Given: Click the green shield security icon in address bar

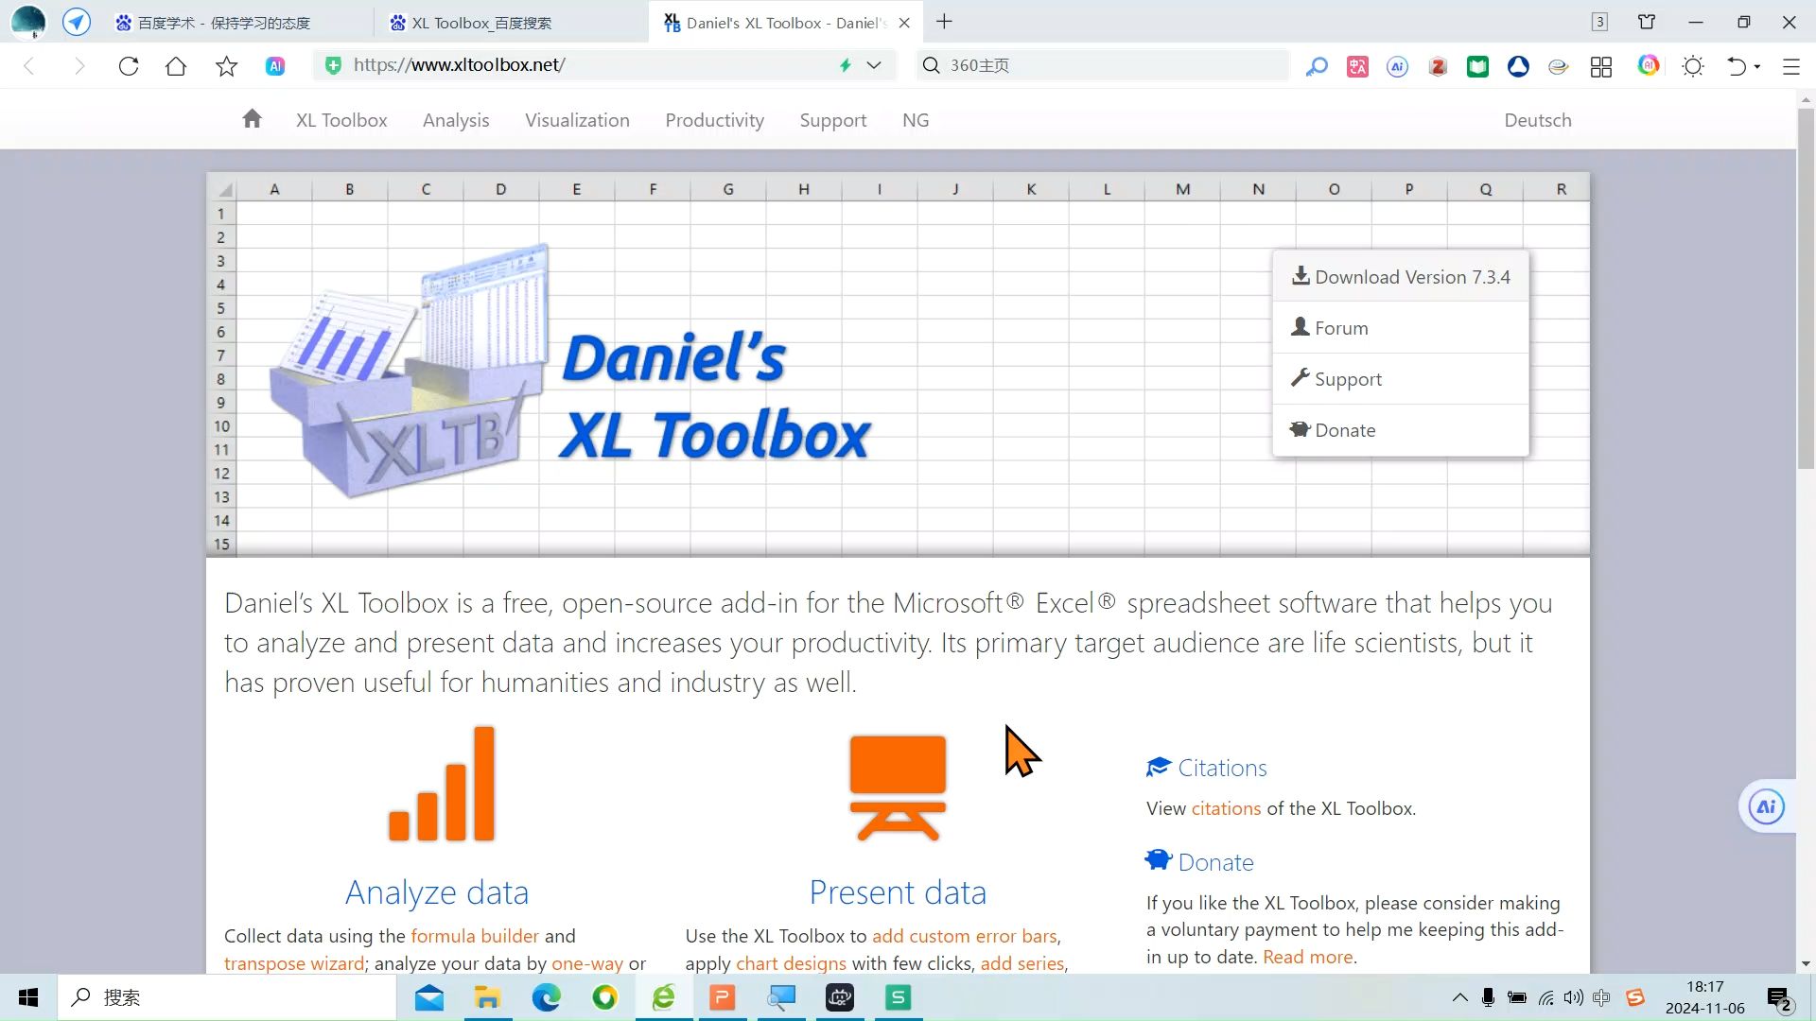Looking at the screenshot, I should 333,65.
